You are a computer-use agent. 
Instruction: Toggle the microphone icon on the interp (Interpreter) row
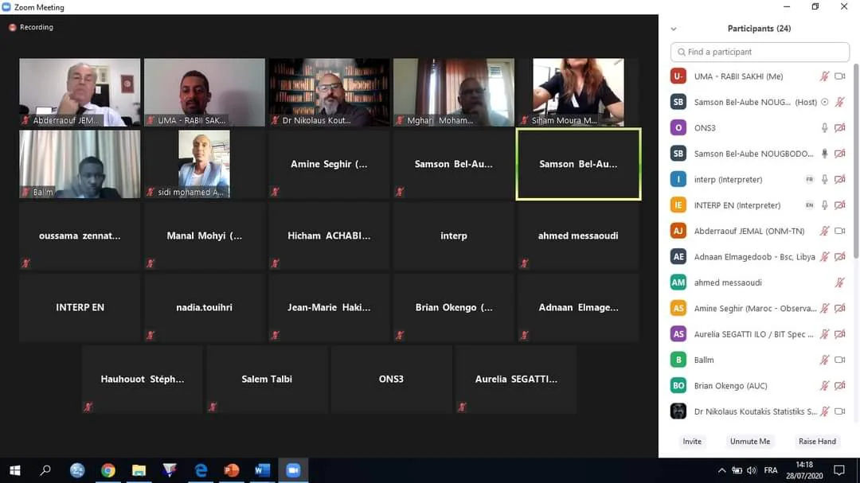coord(824,179)
